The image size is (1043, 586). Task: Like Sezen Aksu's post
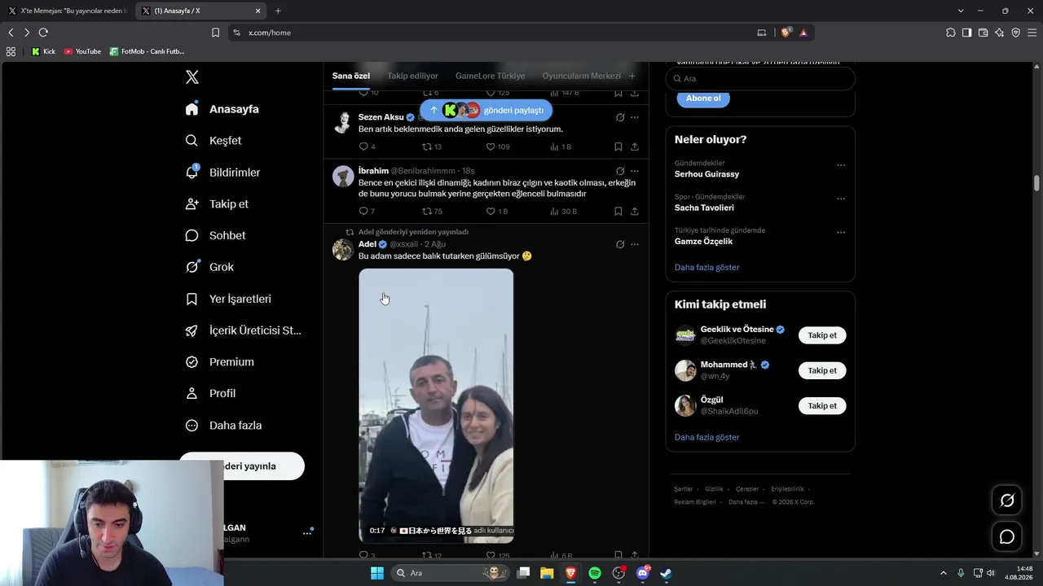tap(497, 146)
